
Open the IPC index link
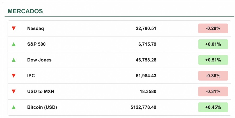click(x=31, y=76)
